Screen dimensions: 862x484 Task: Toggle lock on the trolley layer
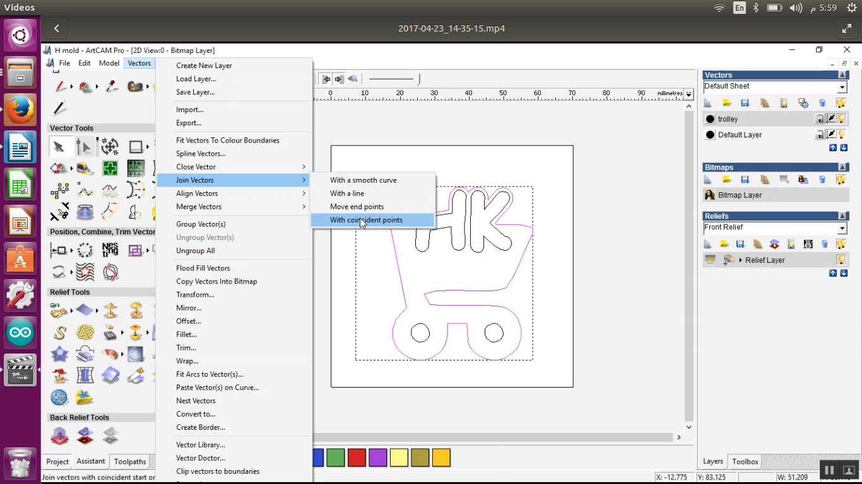tap(820, 118)
